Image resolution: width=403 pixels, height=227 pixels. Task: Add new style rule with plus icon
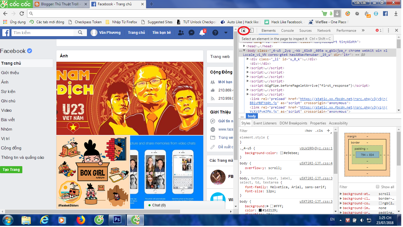coord(328,131)
